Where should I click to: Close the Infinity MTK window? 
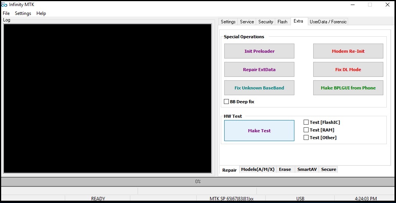(x=388, y=5)
